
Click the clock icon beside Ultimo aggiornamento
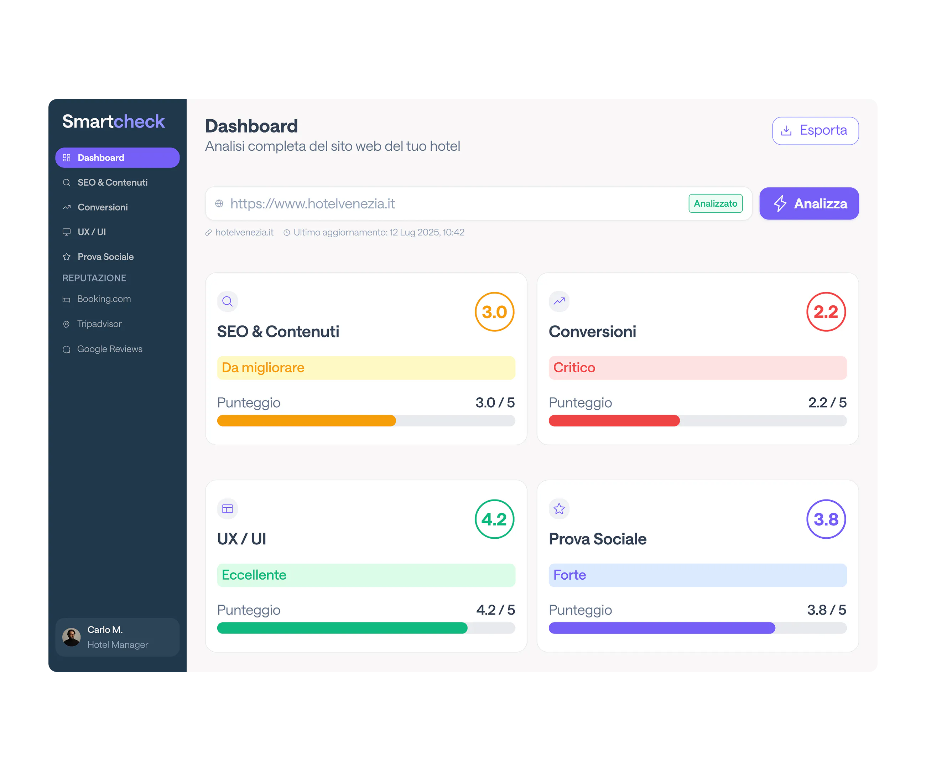point(287,232)
